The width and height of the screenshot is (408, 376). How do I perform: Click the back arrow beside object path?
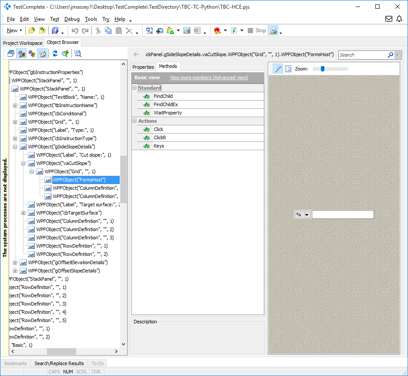[136, 55]
